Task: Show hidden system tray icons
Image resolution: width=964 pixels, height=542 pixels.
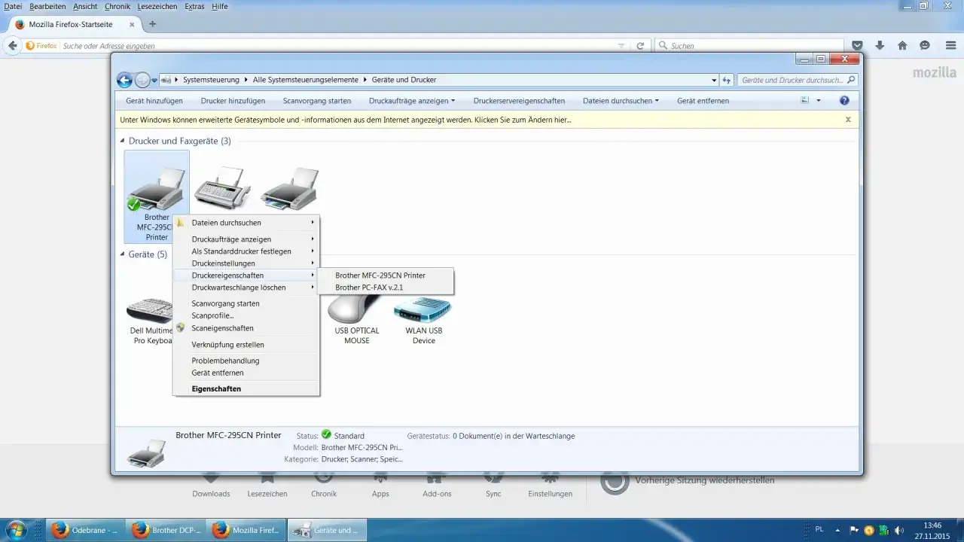Action: click(838, 530)
